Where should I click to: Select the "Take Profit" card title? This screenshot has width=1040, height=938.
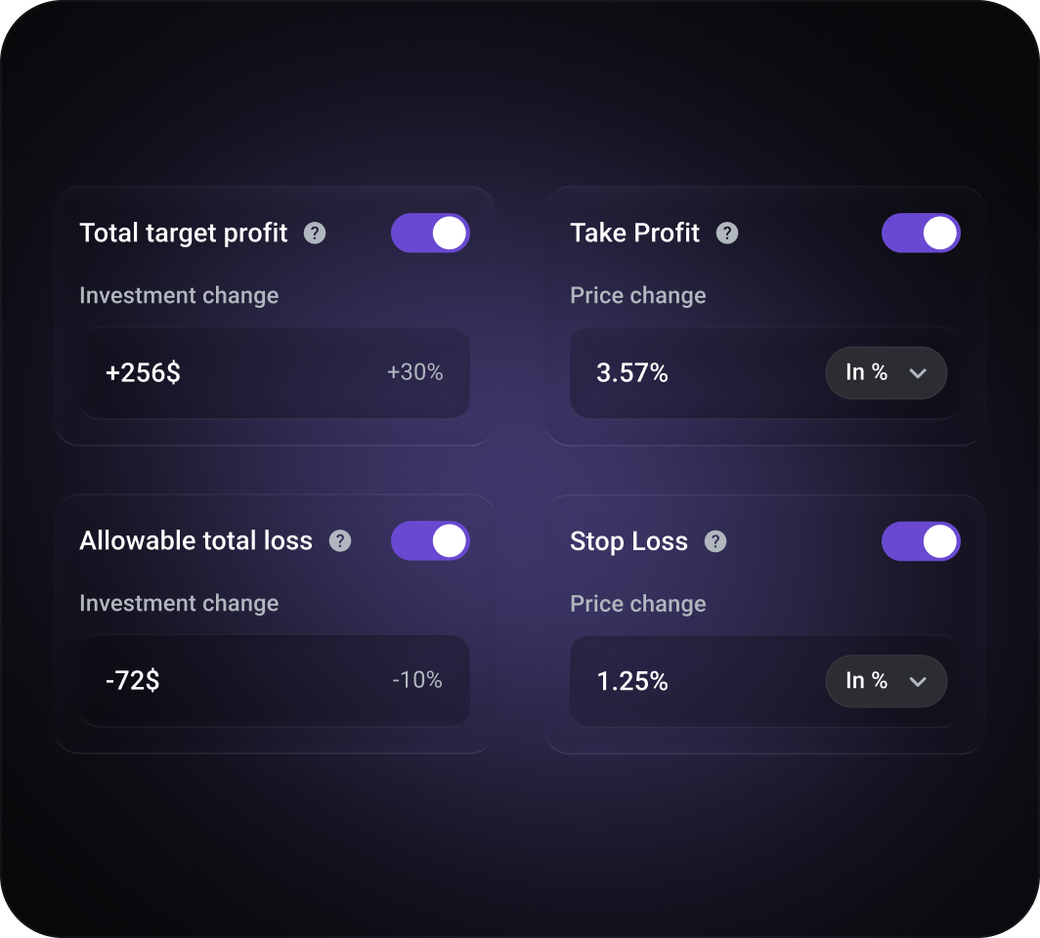tap(635, 234)
